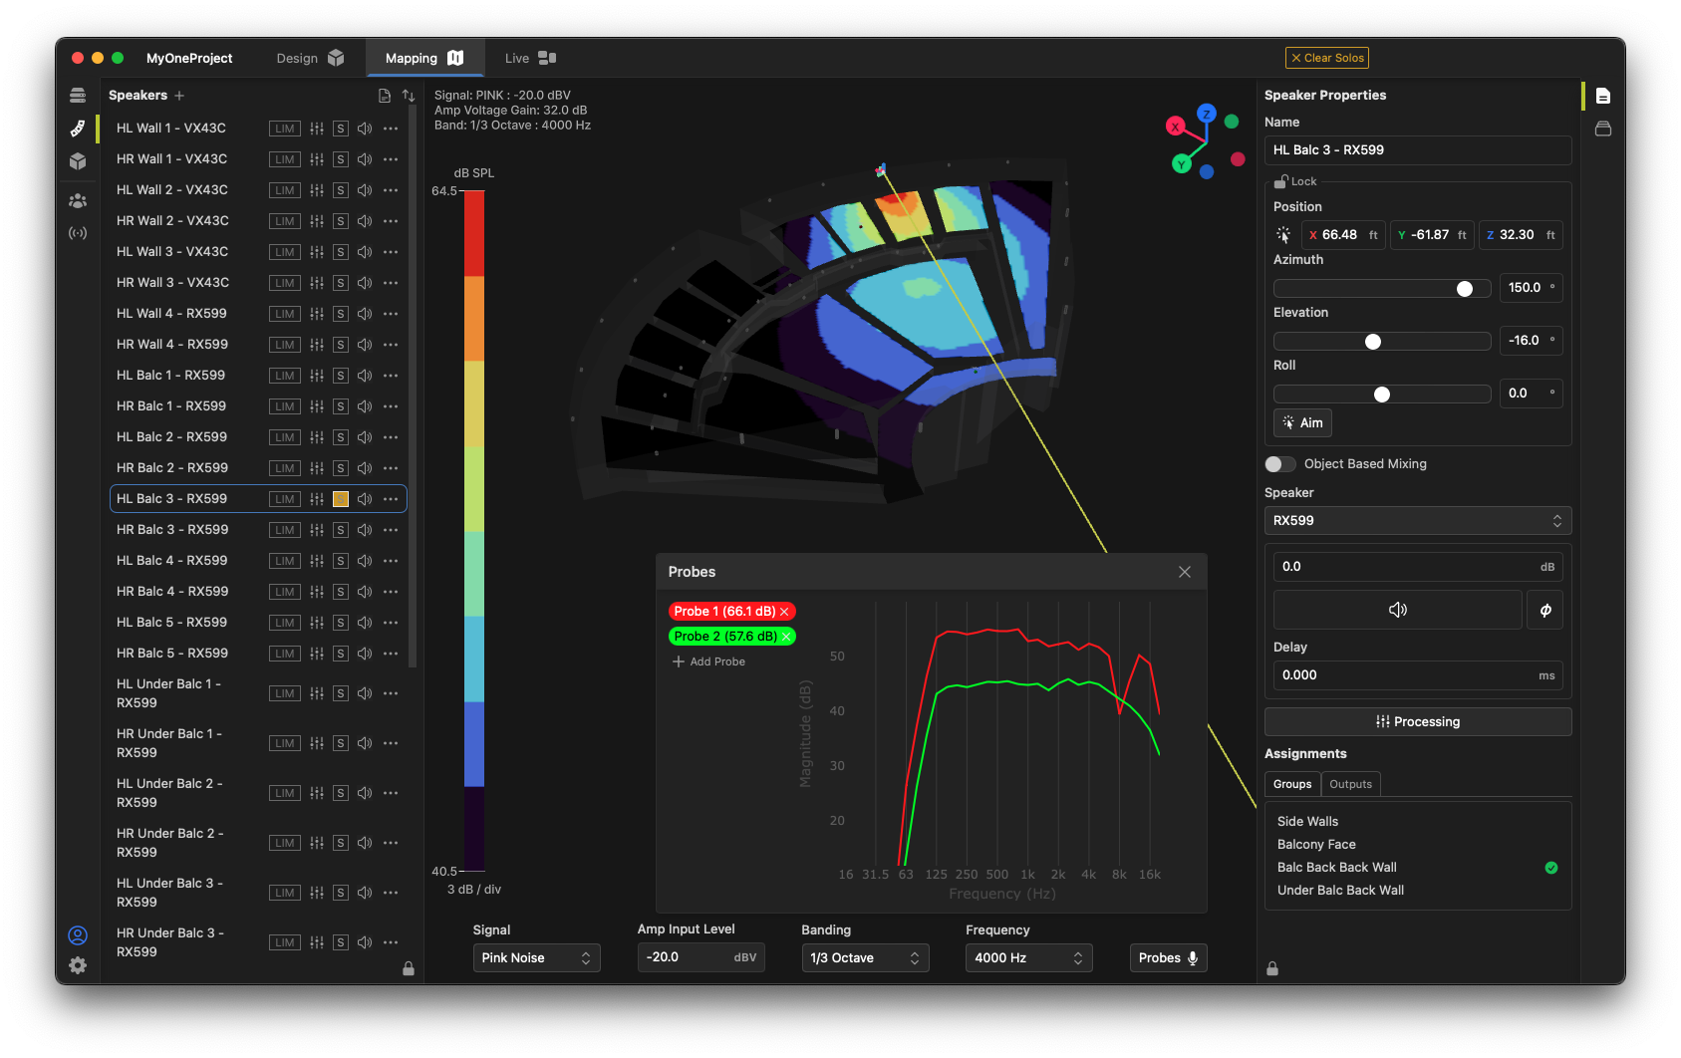The height and width of the screenshot is (1058, 1681).
Task: Click the Azimuth slider handle
Action: 1464,289
